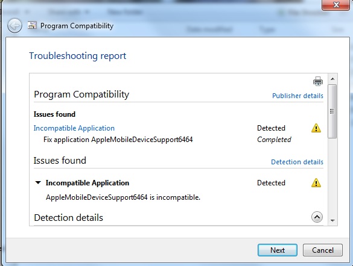
Task: Collapse the Incompatible Application triangle
Action: tap(38, 183)
